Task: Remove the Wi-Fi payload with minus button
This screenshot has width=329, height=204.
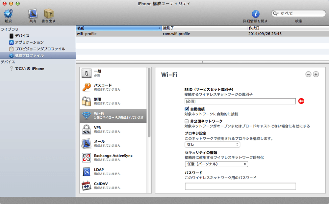Action: click(x=308, y=74)
